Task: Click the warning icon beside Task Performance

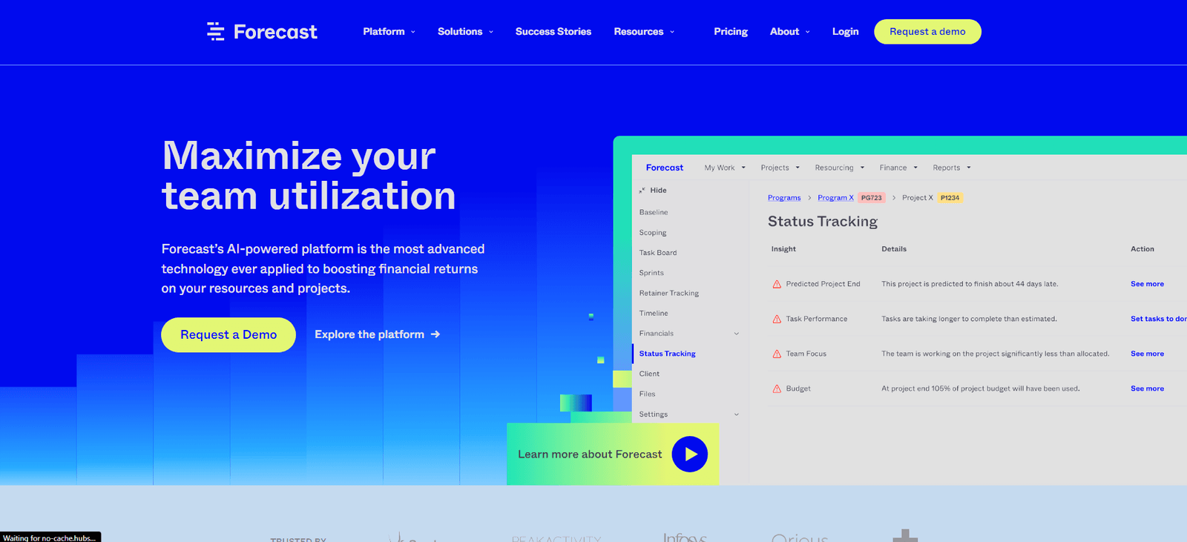Action: [x=777, y=319]
